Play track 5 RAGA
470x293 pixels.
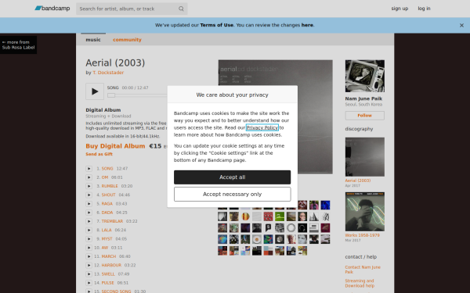89,204
